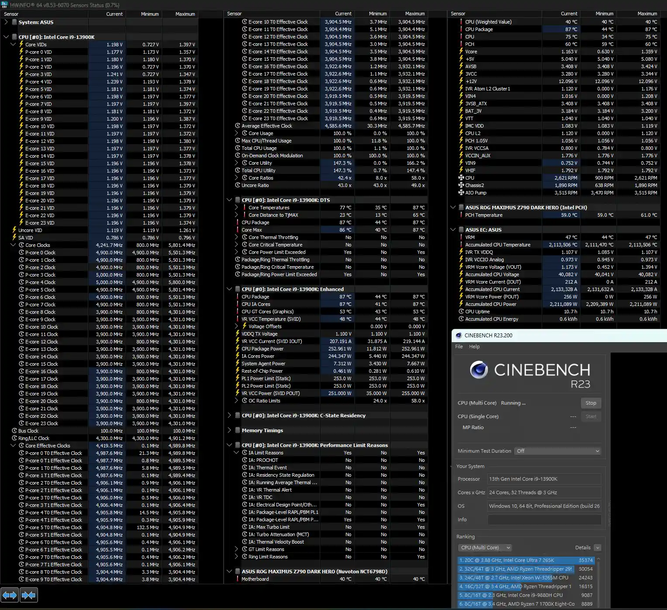The image size is (667, 610).
Task: Click the Sensor column header in the left pane
Action: tap(44, 14)
